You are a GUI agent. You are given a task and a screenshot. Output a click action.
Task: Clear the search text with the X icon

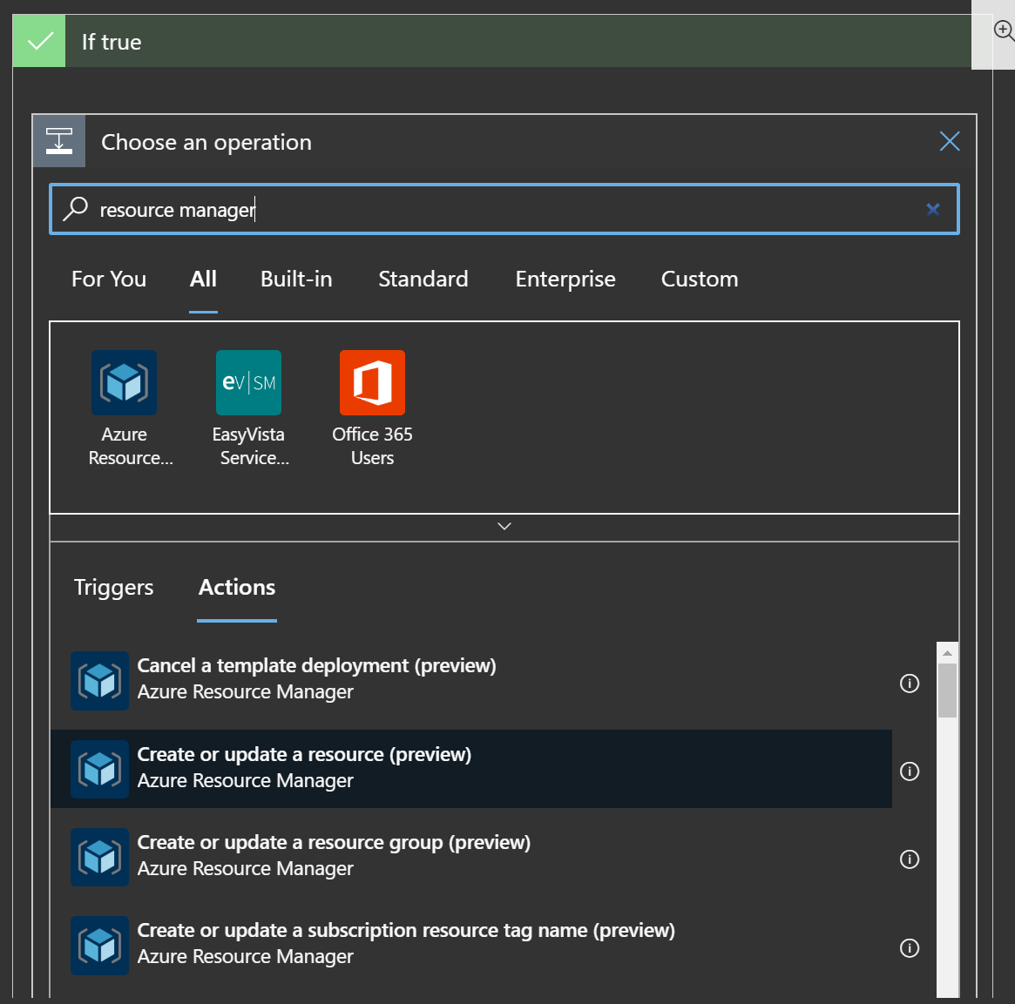click(x=932, y=209)
